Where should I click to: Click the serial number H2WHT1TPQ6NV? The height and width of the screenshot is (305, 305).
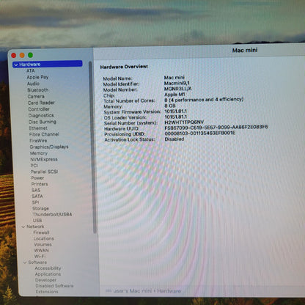(184, 122)
